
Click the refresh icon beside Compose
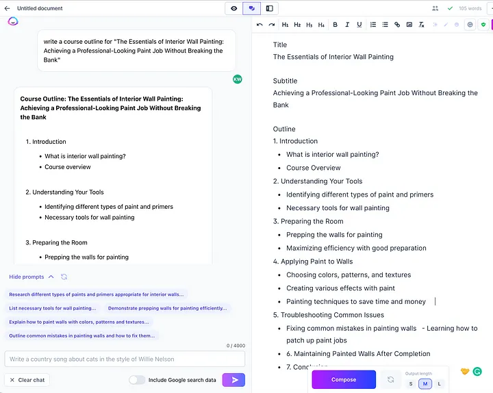(390, 379)
